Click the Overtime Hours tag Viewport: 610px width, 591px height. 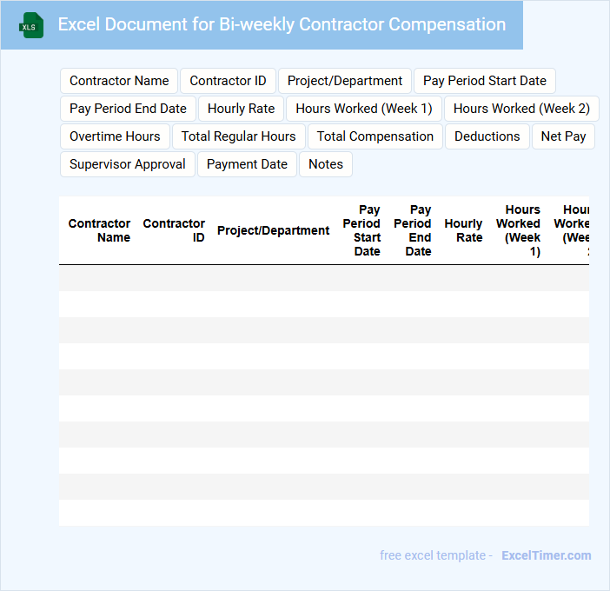(116, 136)
